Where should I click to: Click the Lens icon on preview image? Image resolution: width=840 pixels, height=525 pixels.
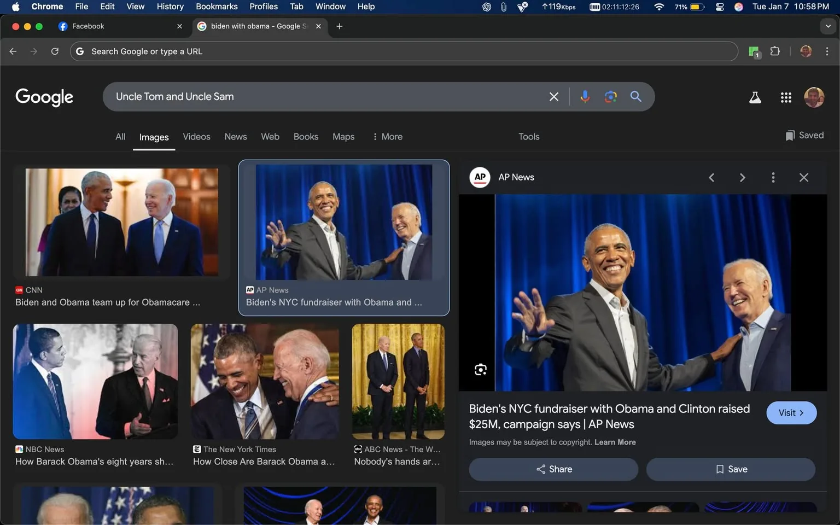click(x=480, y=370)
